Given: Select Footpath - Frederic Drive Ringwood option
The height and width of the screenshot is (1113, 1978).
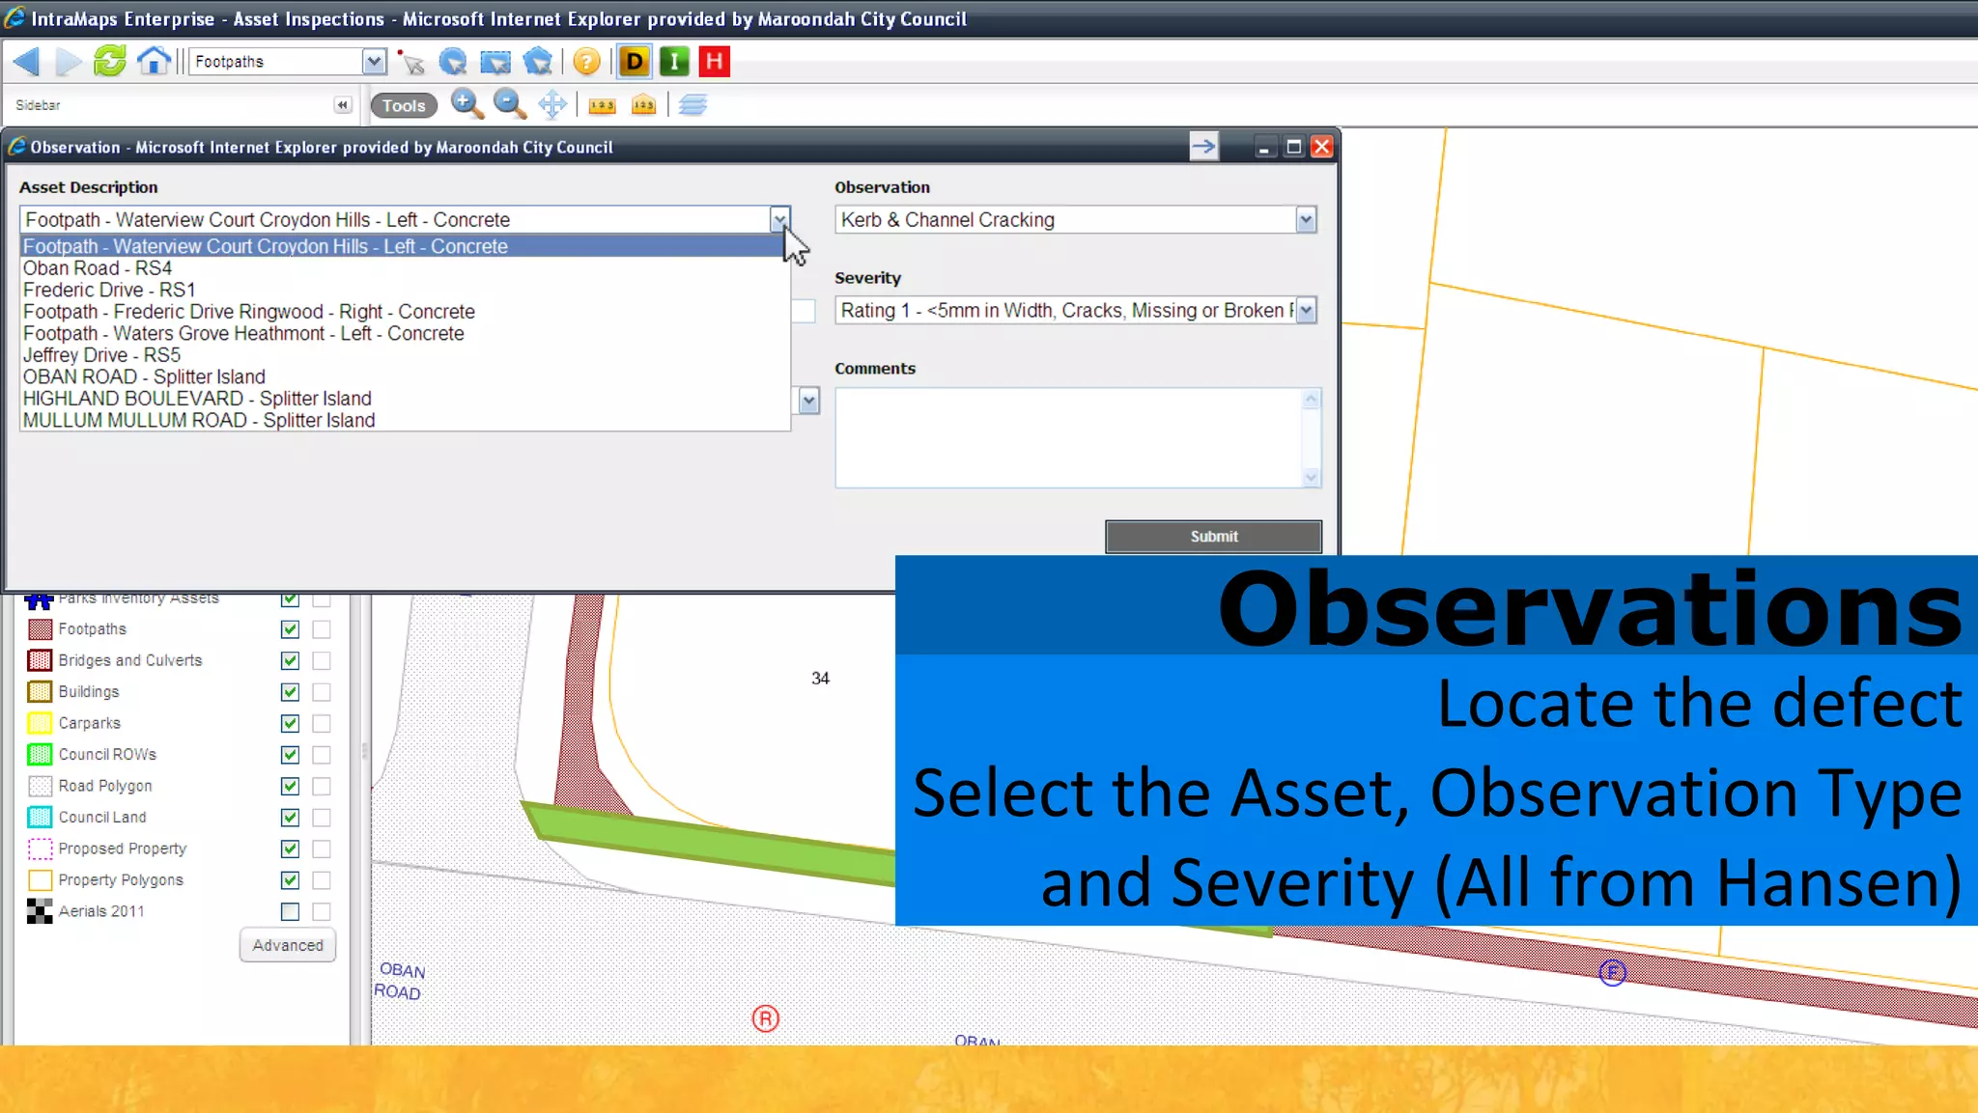Looking at the screenshot, I should (x=405, y=312).
